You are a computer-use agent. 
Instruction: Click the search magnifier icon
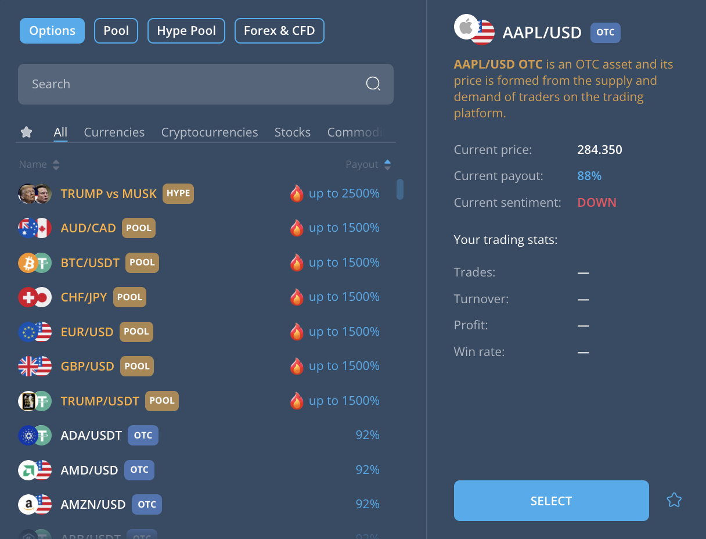[373, 84]
